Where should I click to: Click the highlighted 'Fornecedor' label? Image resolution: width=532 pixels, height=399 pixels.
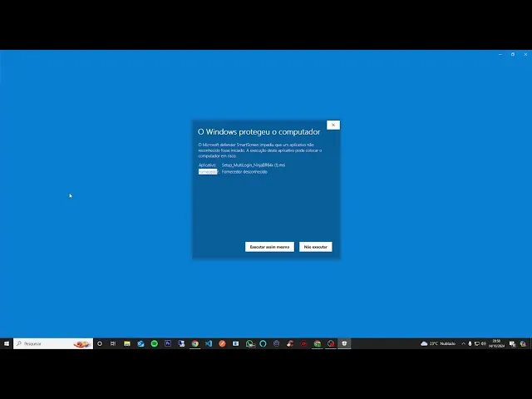[208, 172]
